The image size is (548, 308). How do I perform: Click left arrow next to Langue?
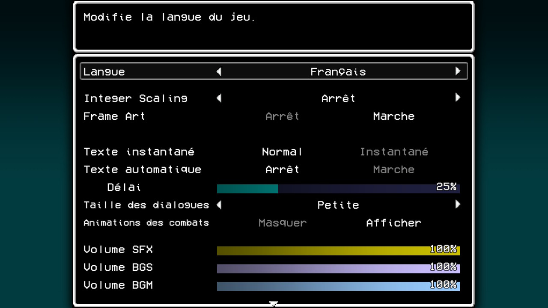point(219,71)
